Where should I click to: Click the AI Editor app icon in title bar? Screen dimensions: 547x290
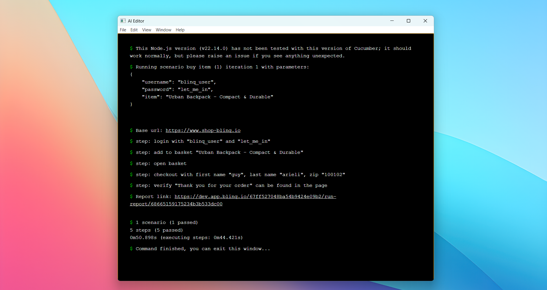pos(123,21)
